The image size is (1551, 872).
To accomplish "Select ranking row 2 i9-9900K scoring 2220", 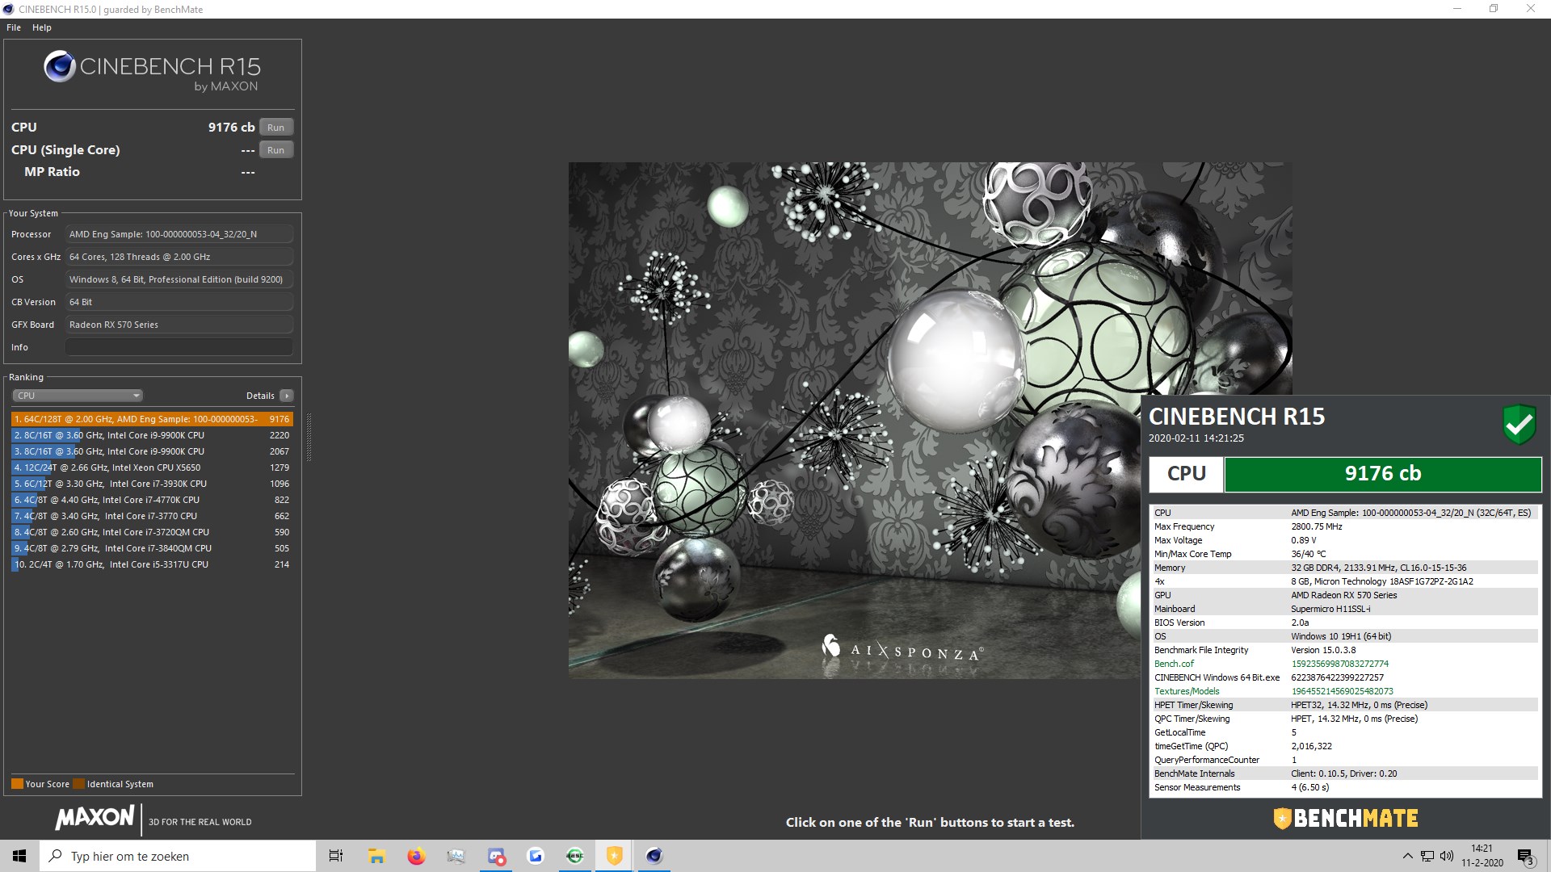I will click(152, 435).
